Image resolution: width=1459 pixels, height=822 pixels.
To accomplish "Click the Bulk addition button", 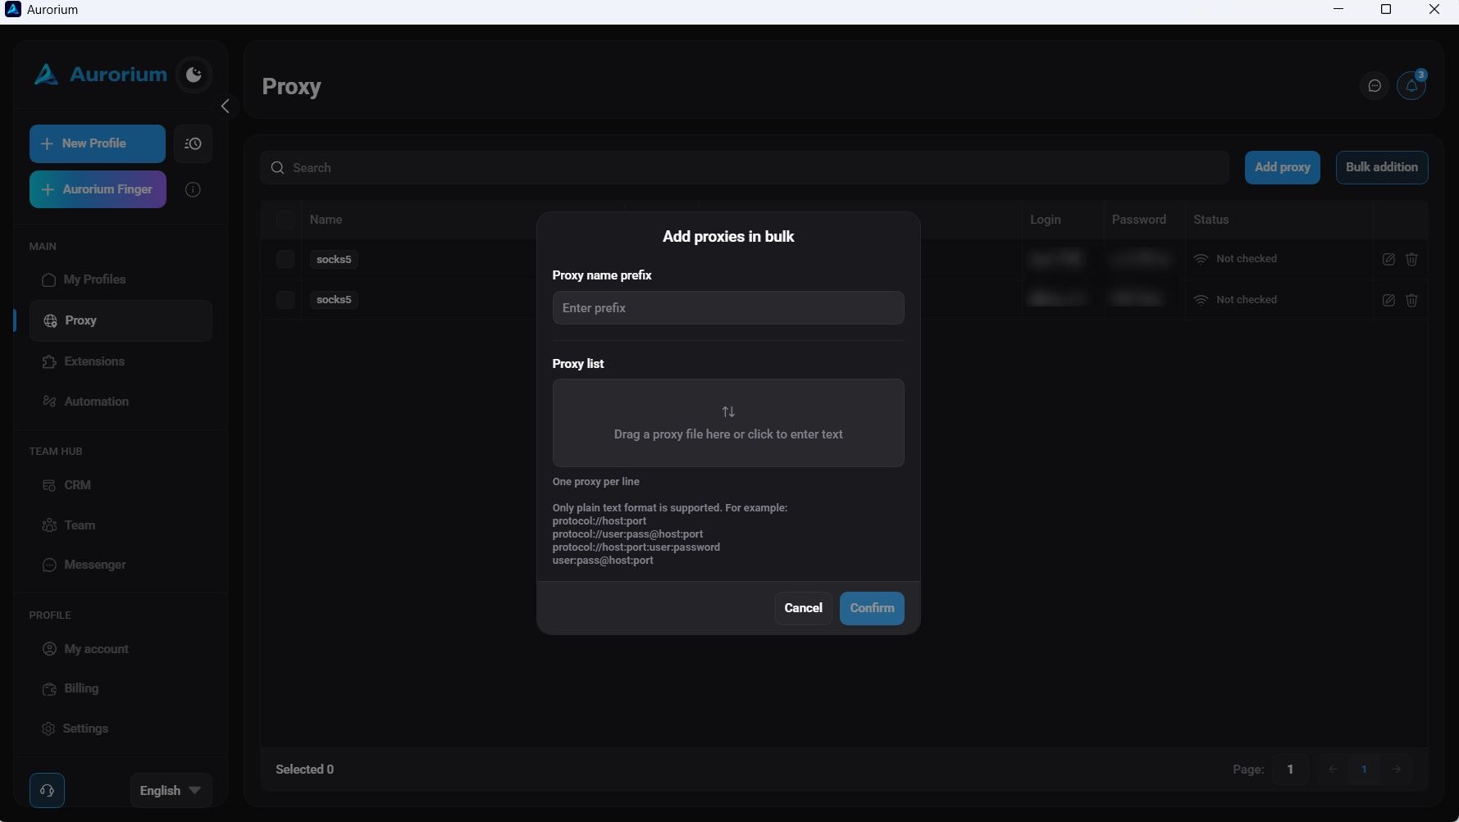I will [x=1382, y=168].
